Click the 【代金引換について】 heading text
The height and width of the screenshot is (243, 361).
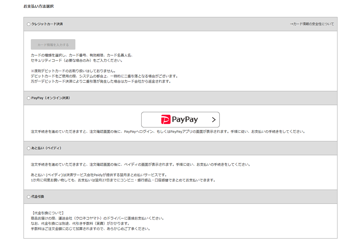47,213
